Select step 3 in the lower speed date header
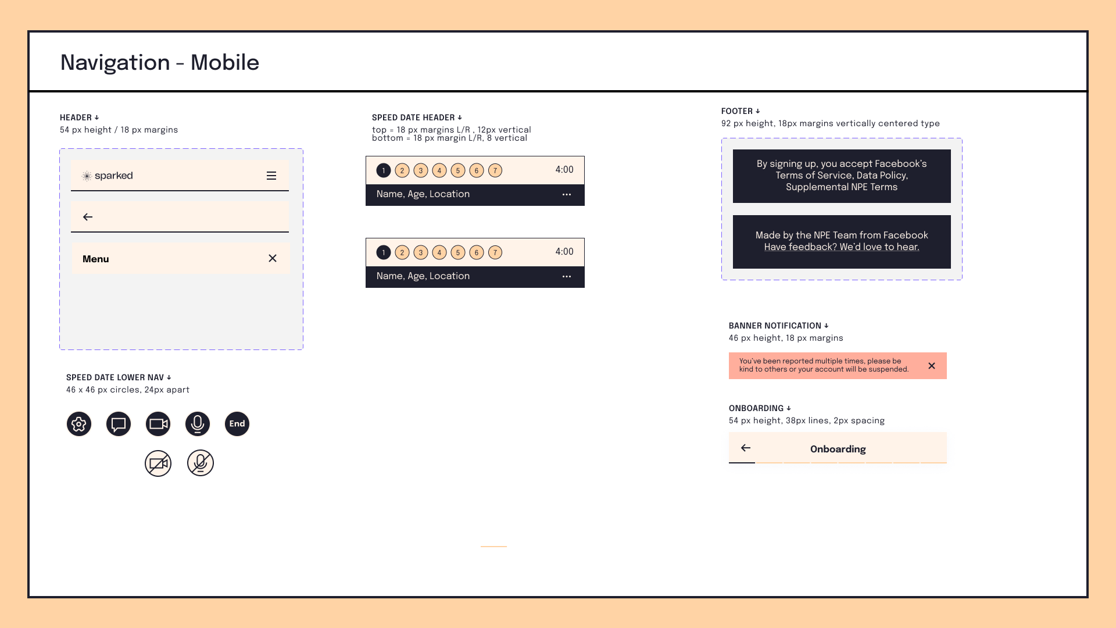The height and width of the screenshot is (628, 1116). pos(421,252)
